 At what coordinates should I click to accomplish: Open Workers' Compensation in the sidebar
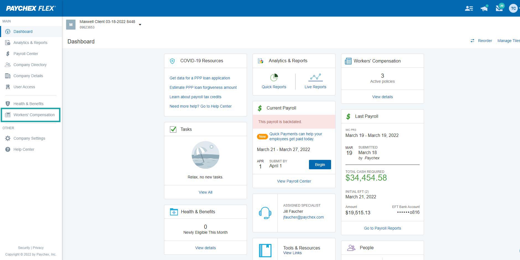point(31,115)
